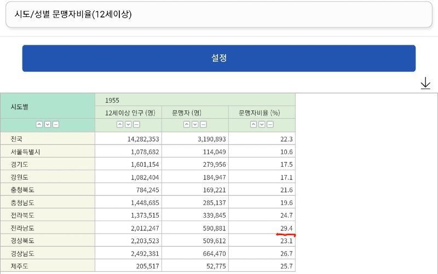Reset sorting on 시도별 column

56,125
